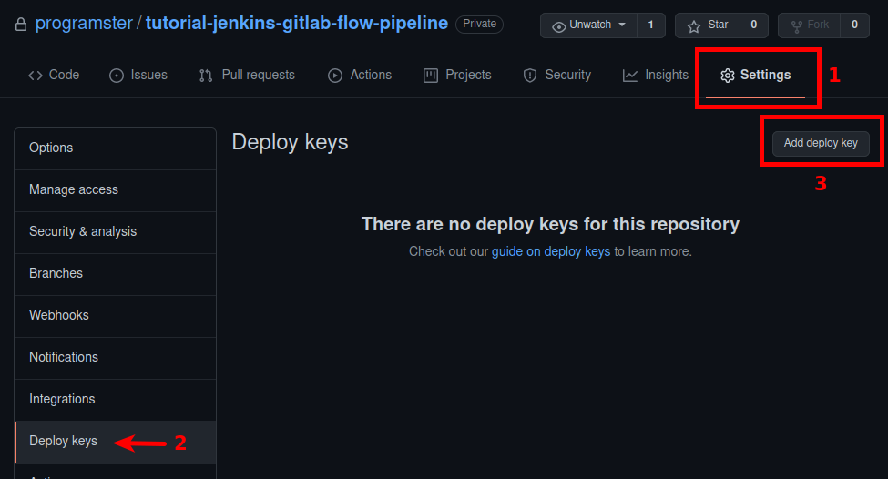Click the Projects board icon
This screenshot has width=888, height=479.
pyautogui.click(x=431, y=76)
